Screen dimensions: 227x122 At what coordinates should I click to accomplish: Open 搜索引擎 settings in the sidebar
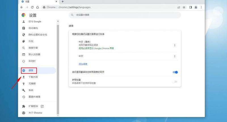(x=33, y=48)
